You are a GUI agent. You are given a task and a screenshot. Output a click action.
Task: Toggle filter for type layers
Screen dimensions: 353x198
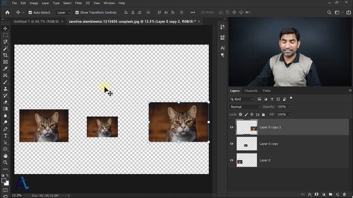pyautogui.click(x=272, y=99)
